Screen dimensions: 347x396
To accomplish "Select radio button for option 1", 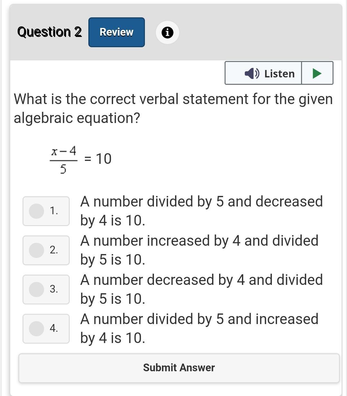I will (37, 211).
